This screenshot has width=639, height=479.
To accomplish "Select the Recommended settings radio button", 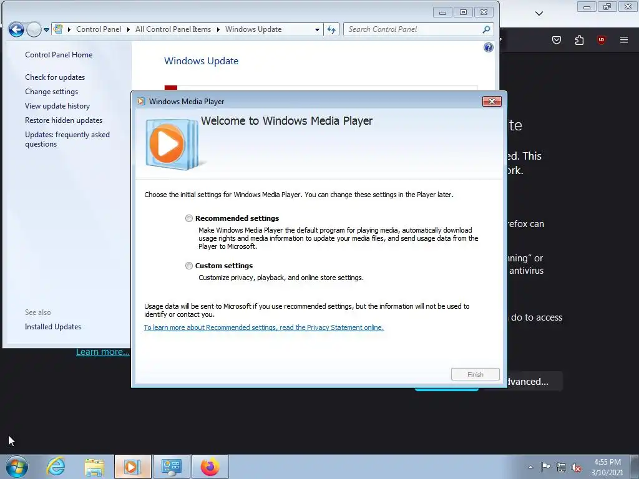I will [188, 218].
